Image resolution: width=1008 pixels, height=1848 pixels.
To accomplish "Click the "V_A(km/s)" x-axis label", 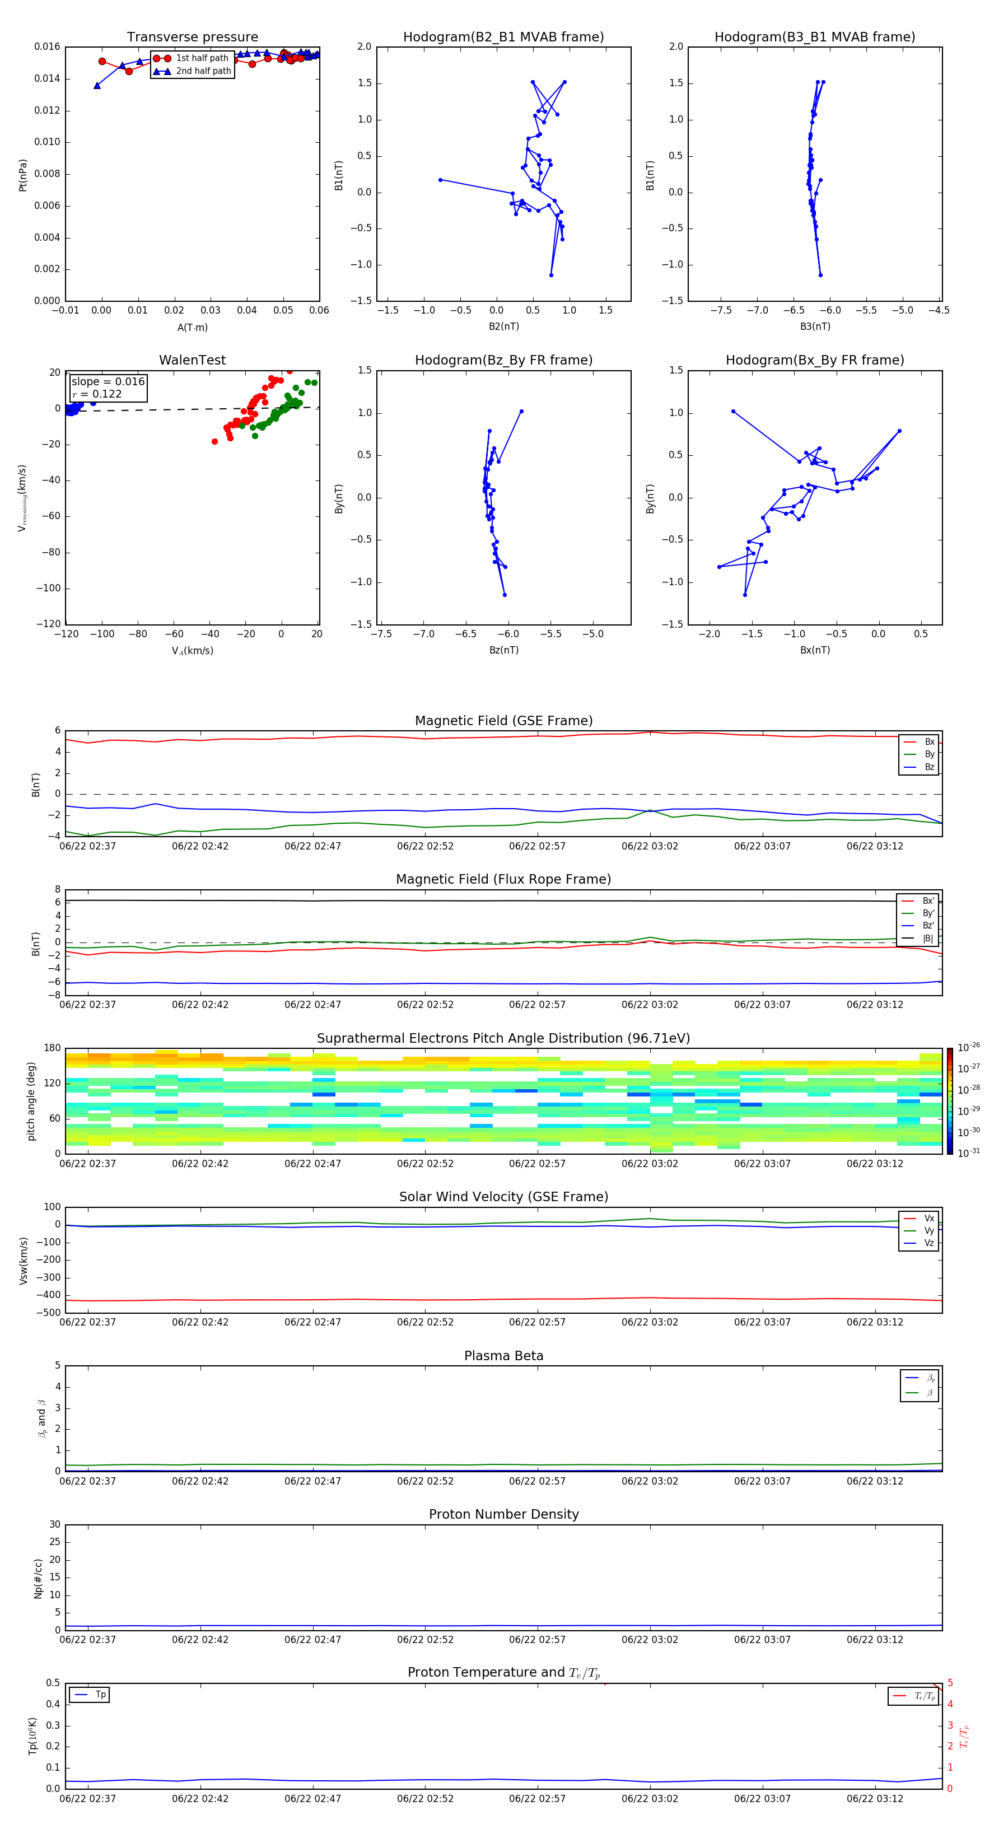I will [x=192, y=651].
